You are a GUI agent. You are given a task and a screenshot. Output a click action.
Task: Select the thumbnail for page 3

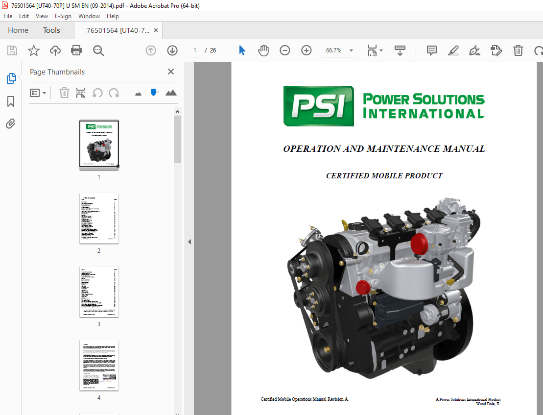[99, 292]
